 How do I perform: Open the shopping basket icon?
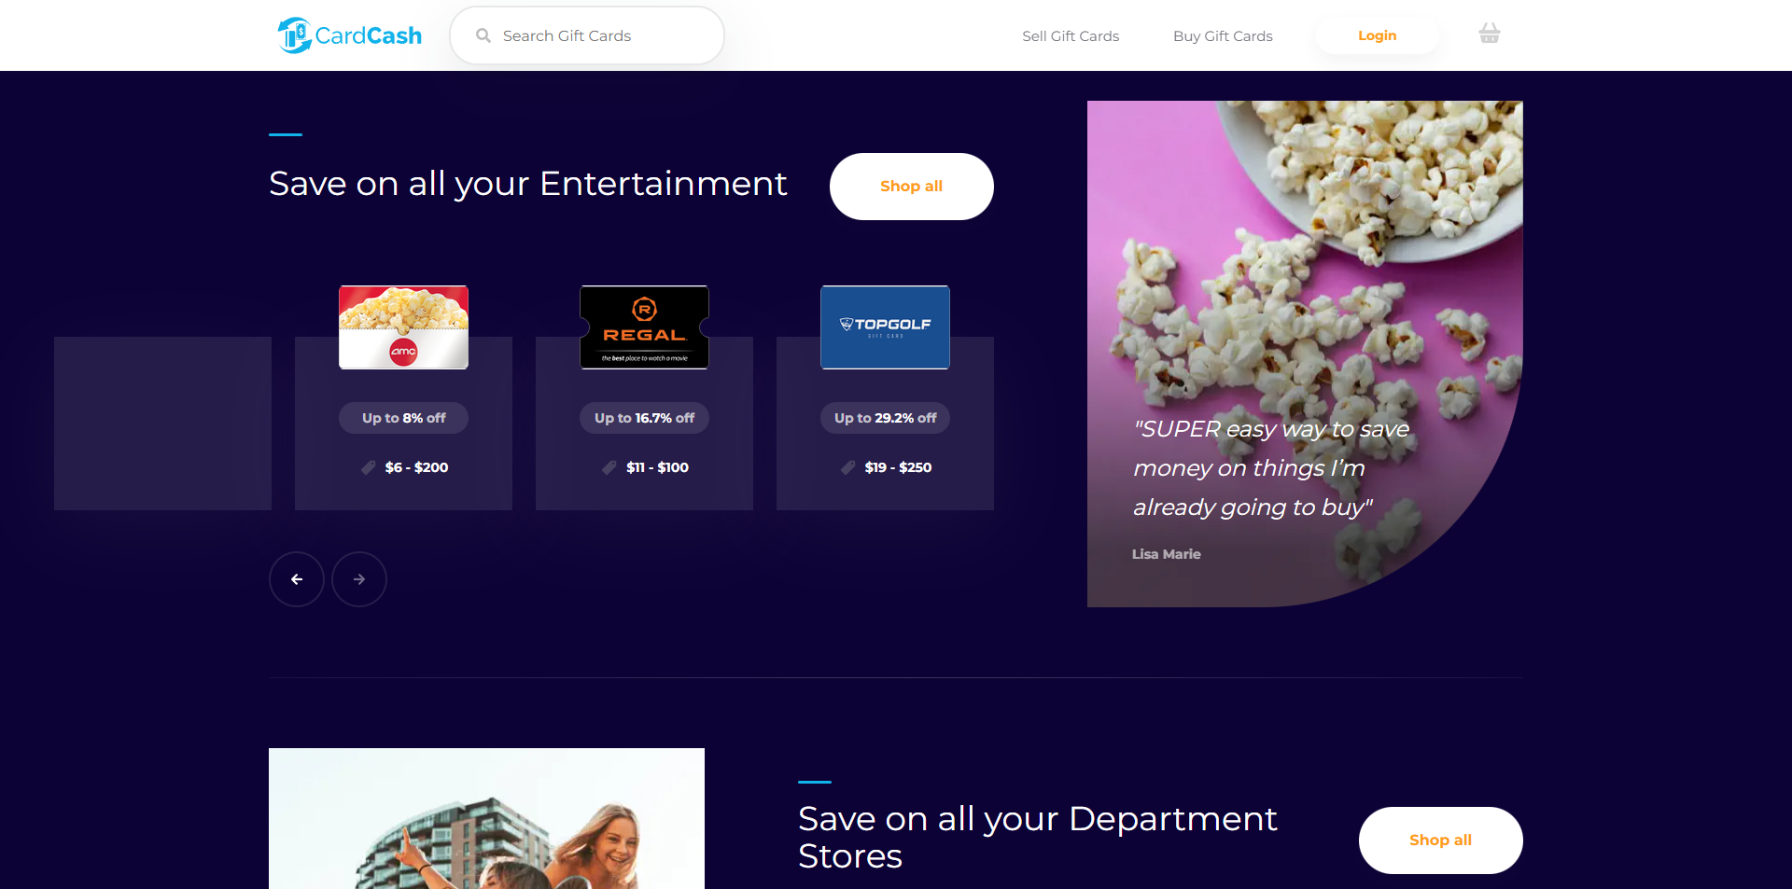1489,35
